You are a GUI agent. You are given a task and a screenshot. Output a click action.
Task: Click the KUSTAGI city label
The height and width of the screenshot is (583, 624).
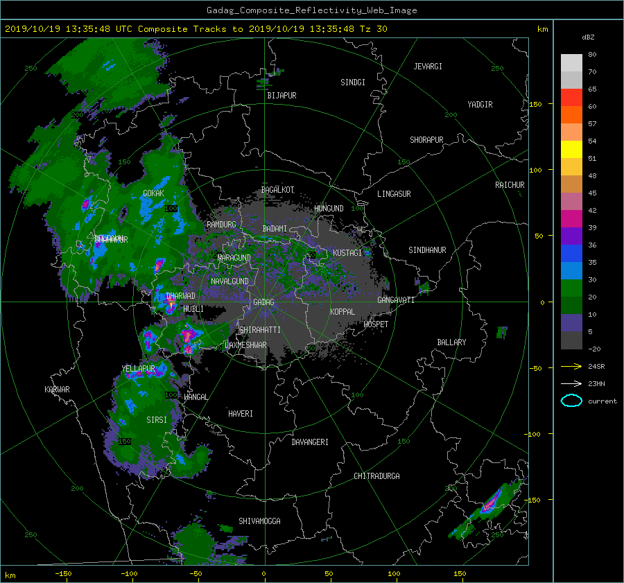click(347, 253)
